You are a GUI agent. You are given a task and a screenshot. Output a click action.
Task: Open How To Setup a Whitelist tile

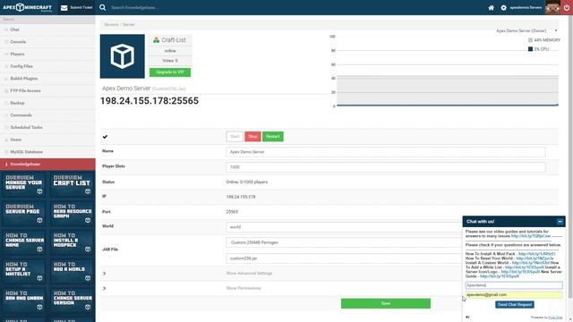tap(24, 271)
